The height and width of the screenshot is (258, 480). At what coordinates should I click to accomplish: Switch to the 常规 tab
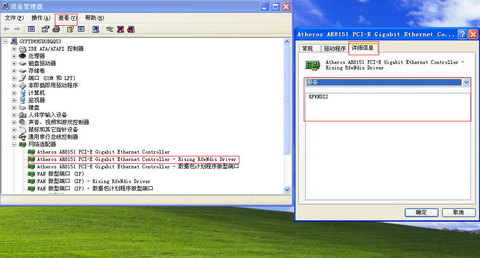pos(309,48)
